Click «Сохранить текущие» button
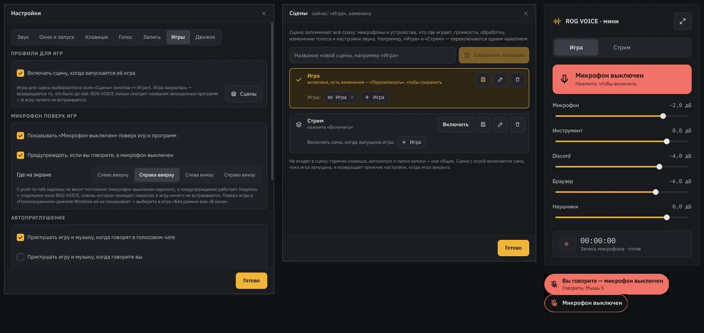This screenshot has width=704, height=333. coord(494,55)
